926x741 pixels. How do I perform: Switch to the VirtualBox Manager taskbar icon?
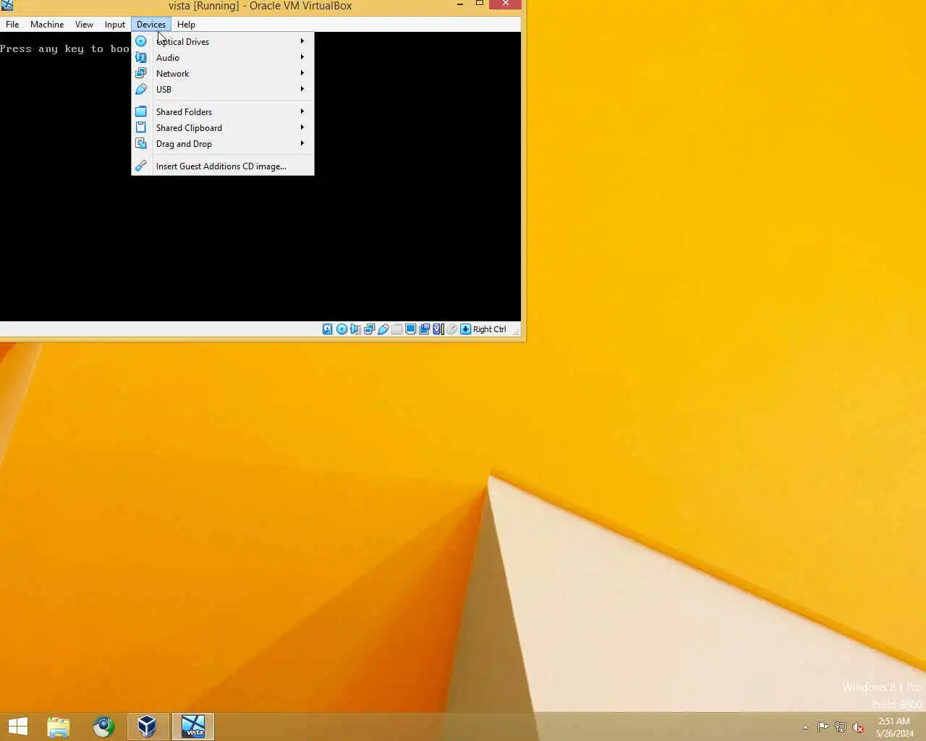(x=148, y=727)
